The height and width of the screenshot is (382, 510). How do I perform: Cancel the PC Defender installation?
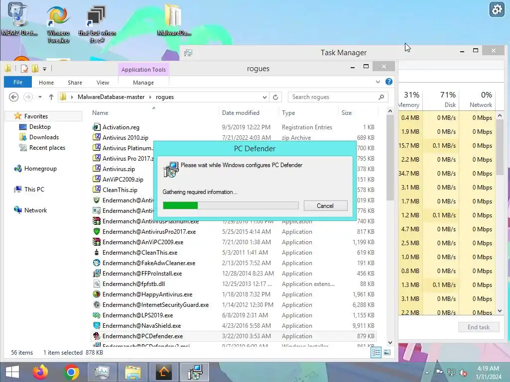click(x=325, y=205)
